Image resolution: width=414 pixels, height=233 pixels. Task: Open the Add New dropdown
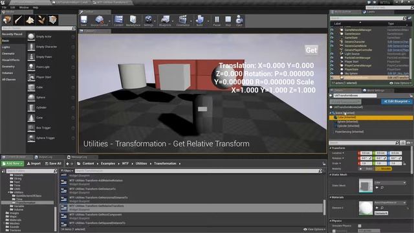pyautogui.click(x=12, y=164)
